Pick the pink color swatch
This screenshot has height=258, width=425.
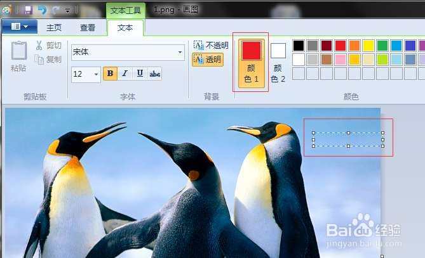click(341, 60)
